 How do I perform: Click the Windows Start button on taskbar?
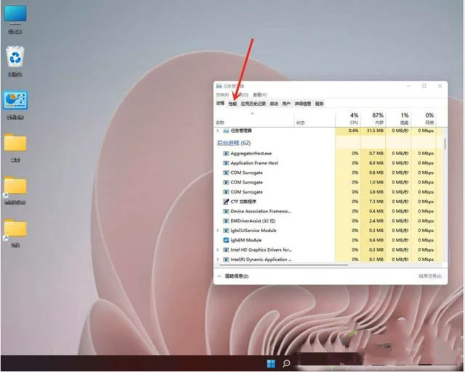click(270, 363)
